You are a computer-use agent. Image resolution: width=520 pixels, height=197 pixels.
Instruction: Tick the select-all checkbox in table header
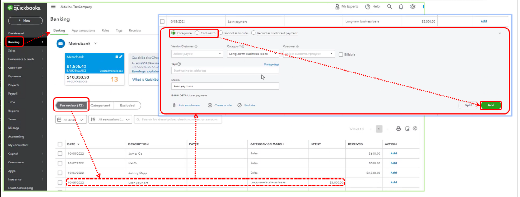click(x=60, y=144)
